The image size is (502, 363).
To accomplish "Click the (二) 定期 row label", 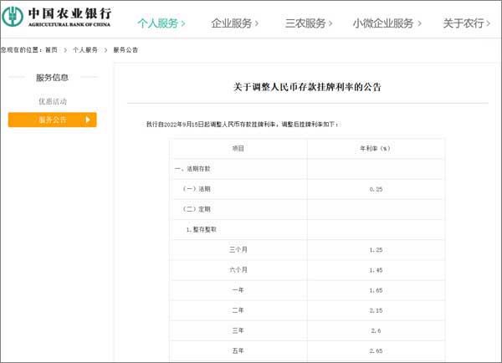I will click(x=197, y=209).
